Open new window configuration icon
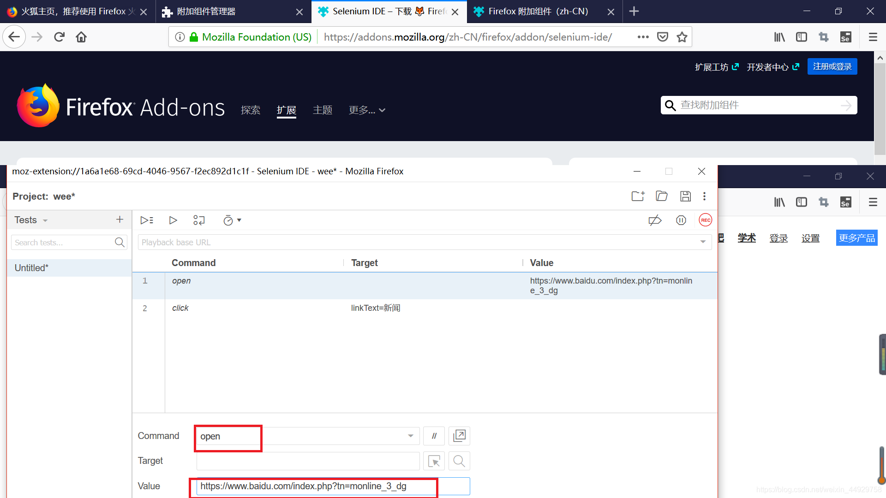 click(x=459, y=436)
